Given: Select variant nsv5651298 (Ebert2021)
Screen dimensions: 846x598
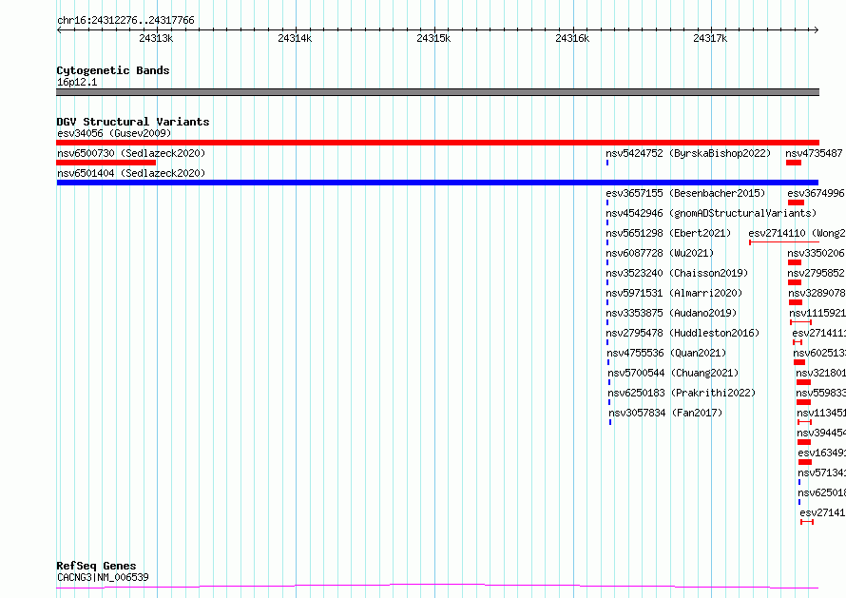Looking at the screenshot, I should pyautogui.click(x=668, y=233).
